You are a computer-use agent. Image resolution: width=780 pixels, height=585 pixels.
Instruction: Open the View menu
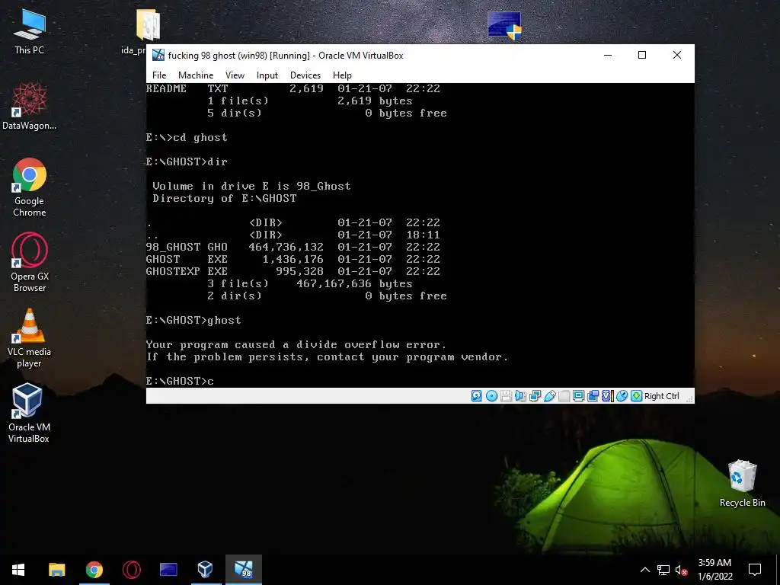point(235,75)
